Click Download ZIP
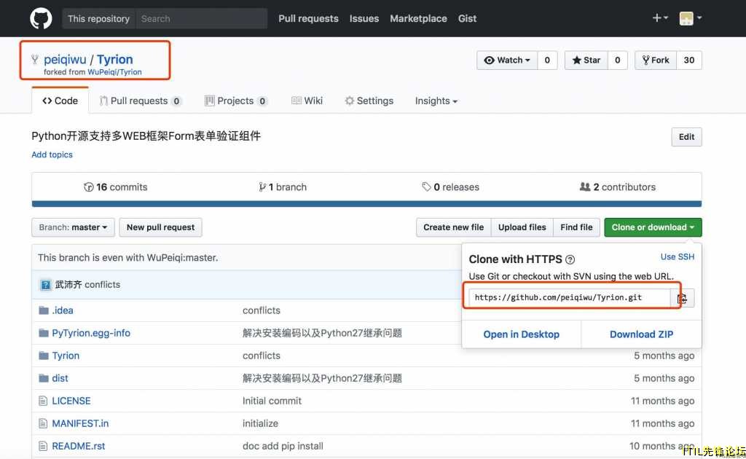The width and height of the screenshot is (746, 459). coord(641,334)
